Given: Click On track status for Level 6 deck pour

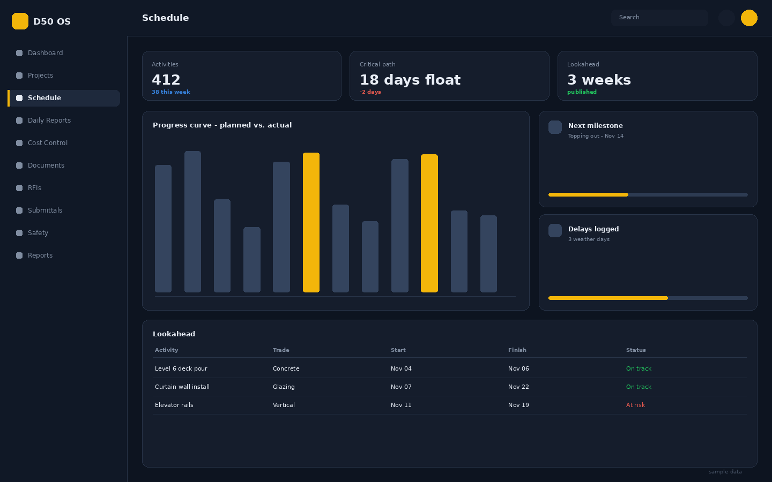Looking at the screenshot, I should [639, 368].
